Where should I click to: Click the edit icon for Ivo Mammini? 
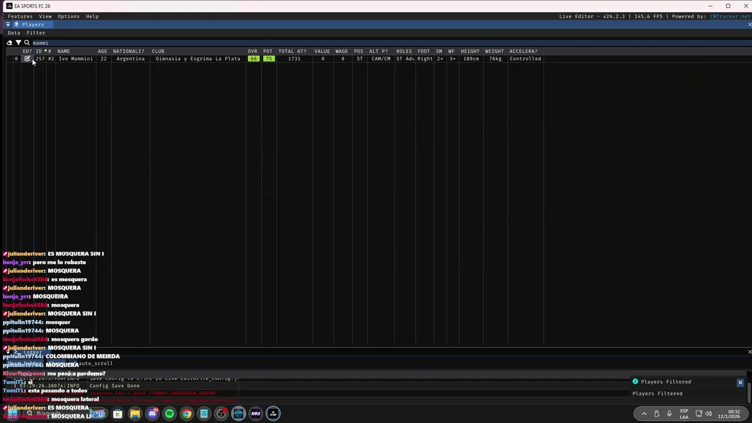tap(27, 59)
